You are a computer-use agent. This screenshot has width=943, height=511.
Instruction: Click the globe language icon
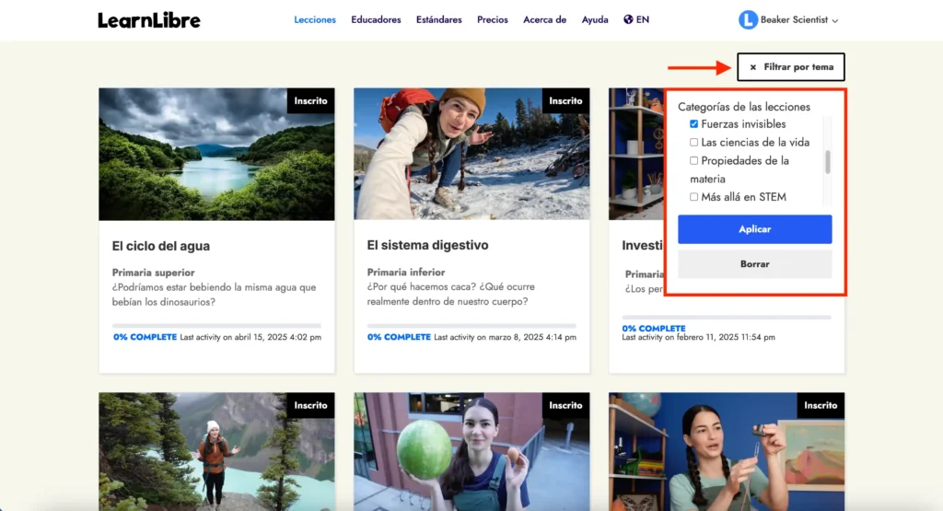pyautogui.click(x=628, y=19)
